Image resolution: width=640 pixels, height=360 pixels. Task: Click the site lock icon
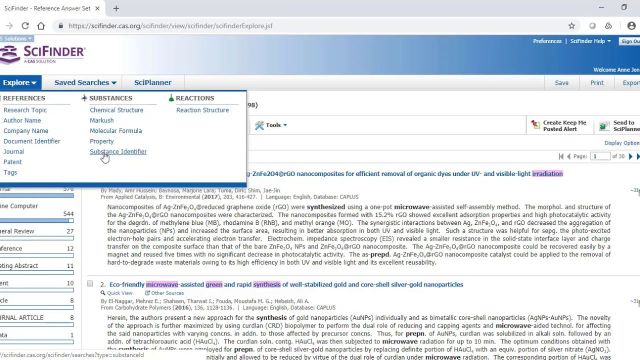[x=61, y=26]
